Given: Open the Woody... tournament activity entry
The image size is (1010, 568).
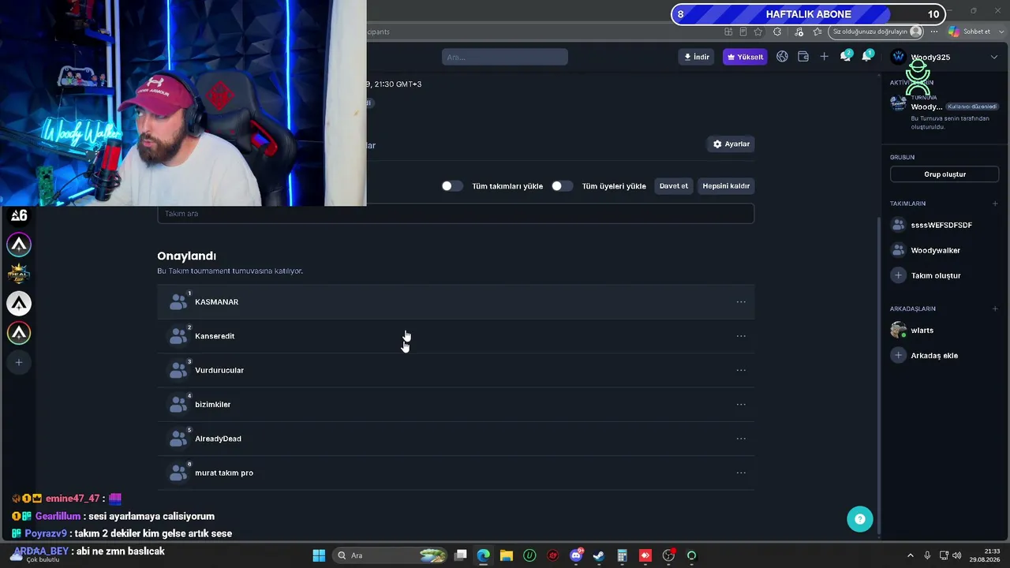Looking at the screenshot, I should (945, 112).
